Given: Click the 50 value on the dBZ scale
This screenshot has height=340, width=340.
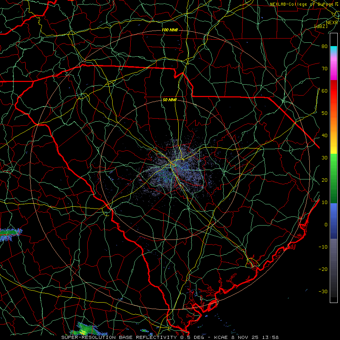Looking at the screenshot, I should click(325, 113).
